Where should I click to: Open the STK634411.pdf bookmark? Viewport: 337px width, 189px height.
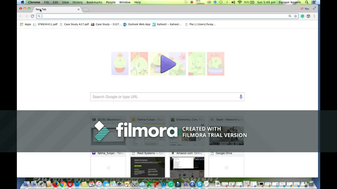(x=45, y=24)
